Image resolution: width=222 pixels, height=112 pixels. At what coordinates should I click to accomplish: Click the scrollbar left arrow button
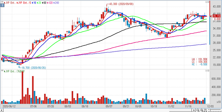[x=1, y=110]
